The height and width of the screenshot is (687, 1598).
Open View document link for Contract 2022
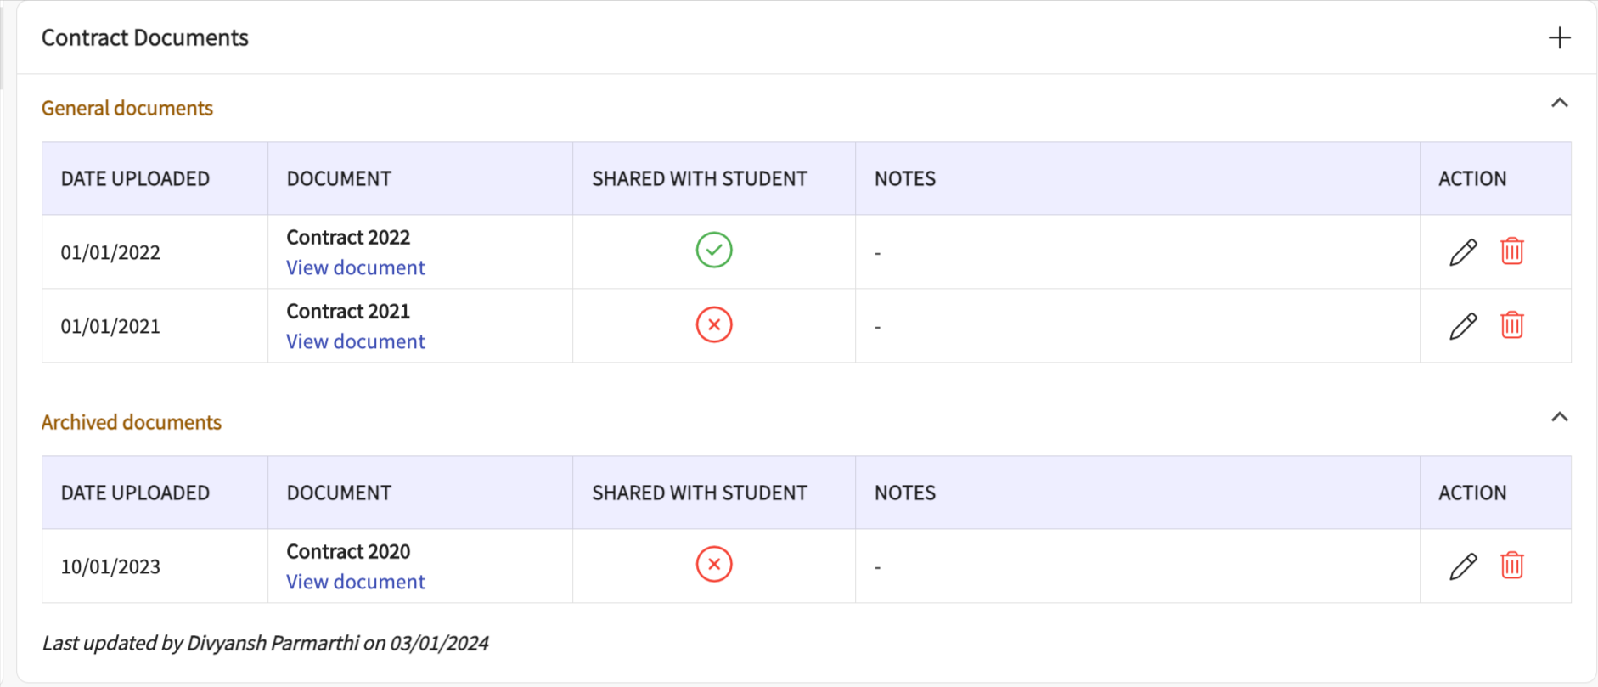[355, 267]
